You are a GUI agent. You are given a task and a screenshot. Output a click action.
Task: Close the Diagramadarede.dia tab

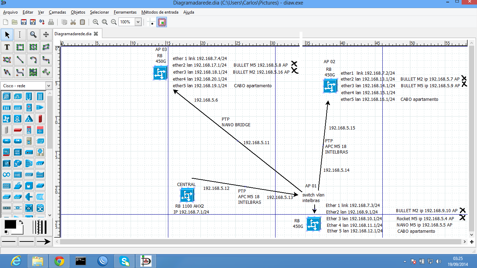coord(96,34)
